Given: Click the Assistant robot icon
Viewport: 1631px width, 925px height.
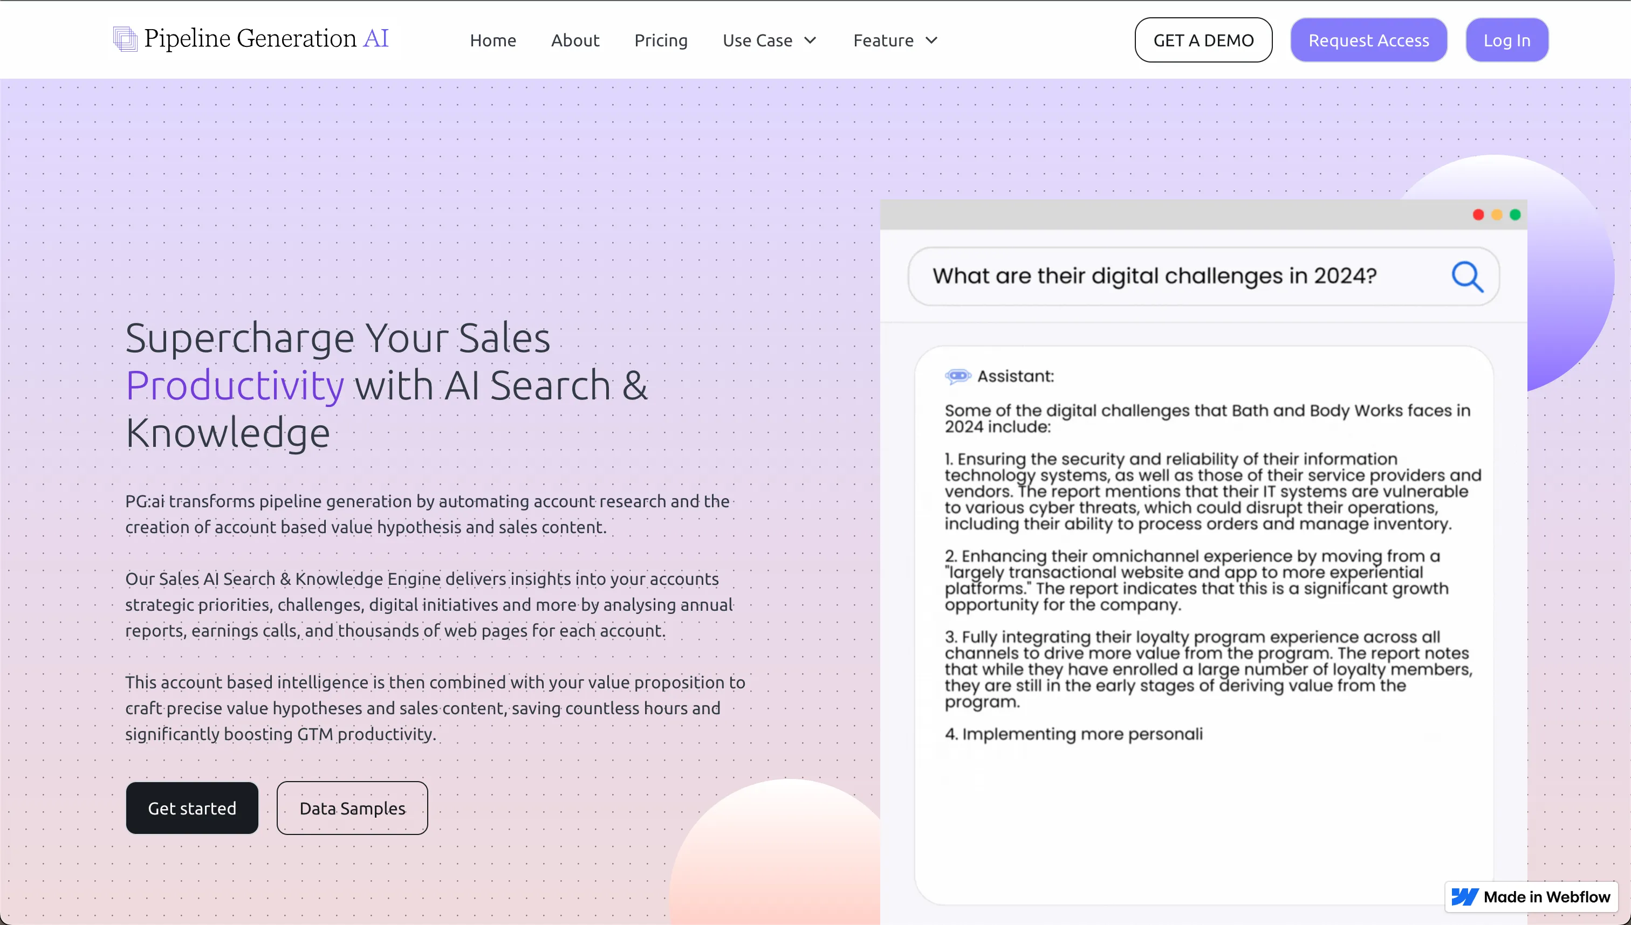Looking at the screenshot, I should pyautogui.click(x=958, y=376).
